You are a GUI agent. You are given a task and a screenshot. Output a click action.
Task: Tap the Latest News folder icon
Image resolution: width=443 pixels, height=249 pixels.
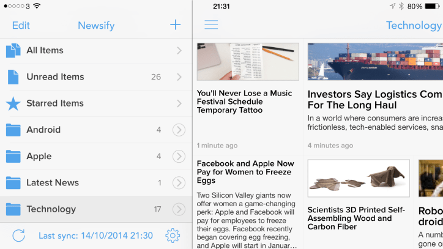click(x=13, y=182)
